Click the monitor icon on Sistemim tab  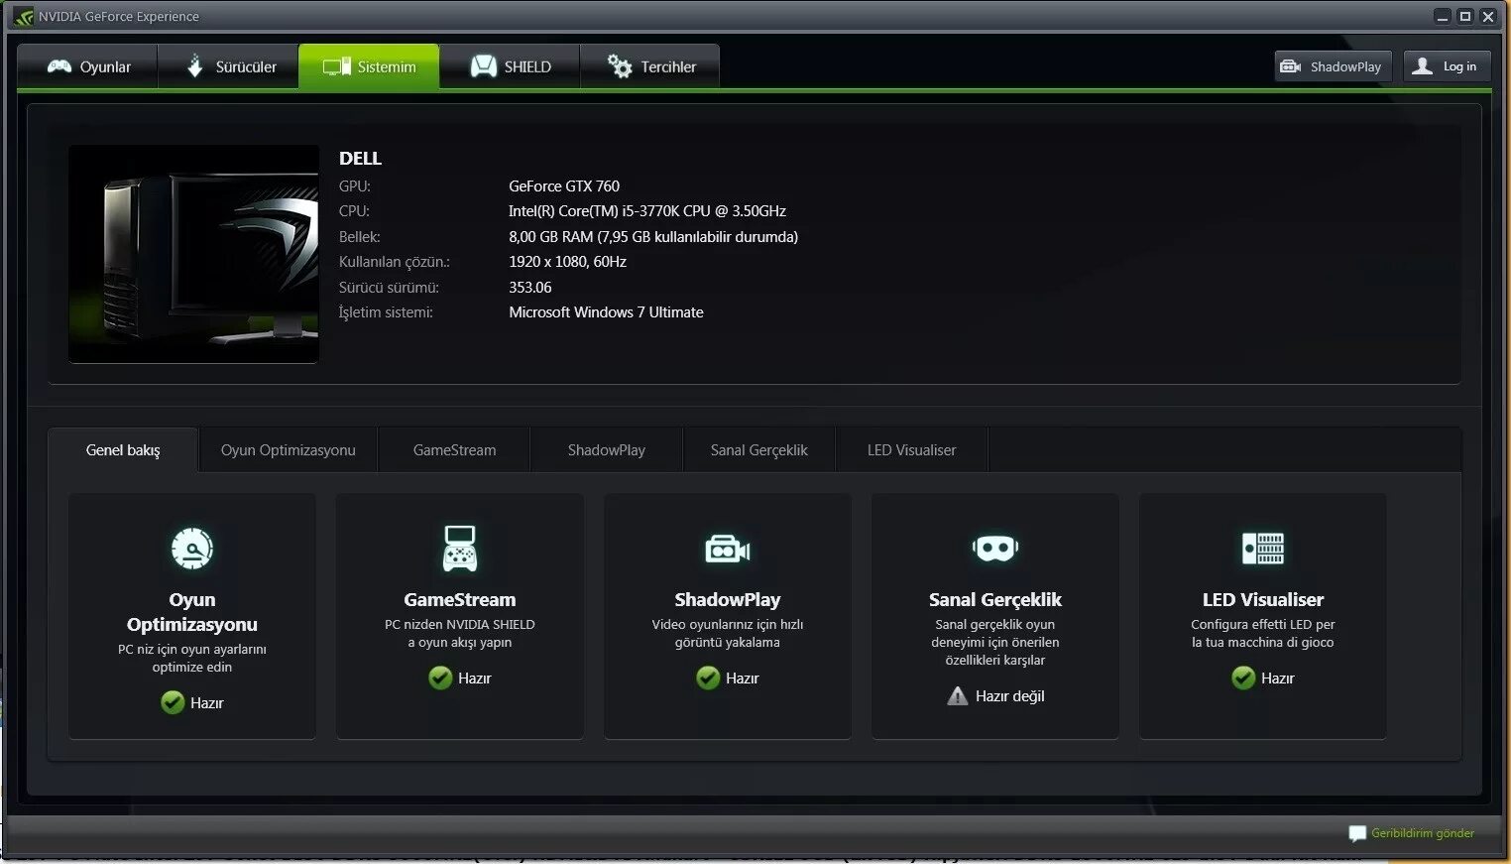337,66
